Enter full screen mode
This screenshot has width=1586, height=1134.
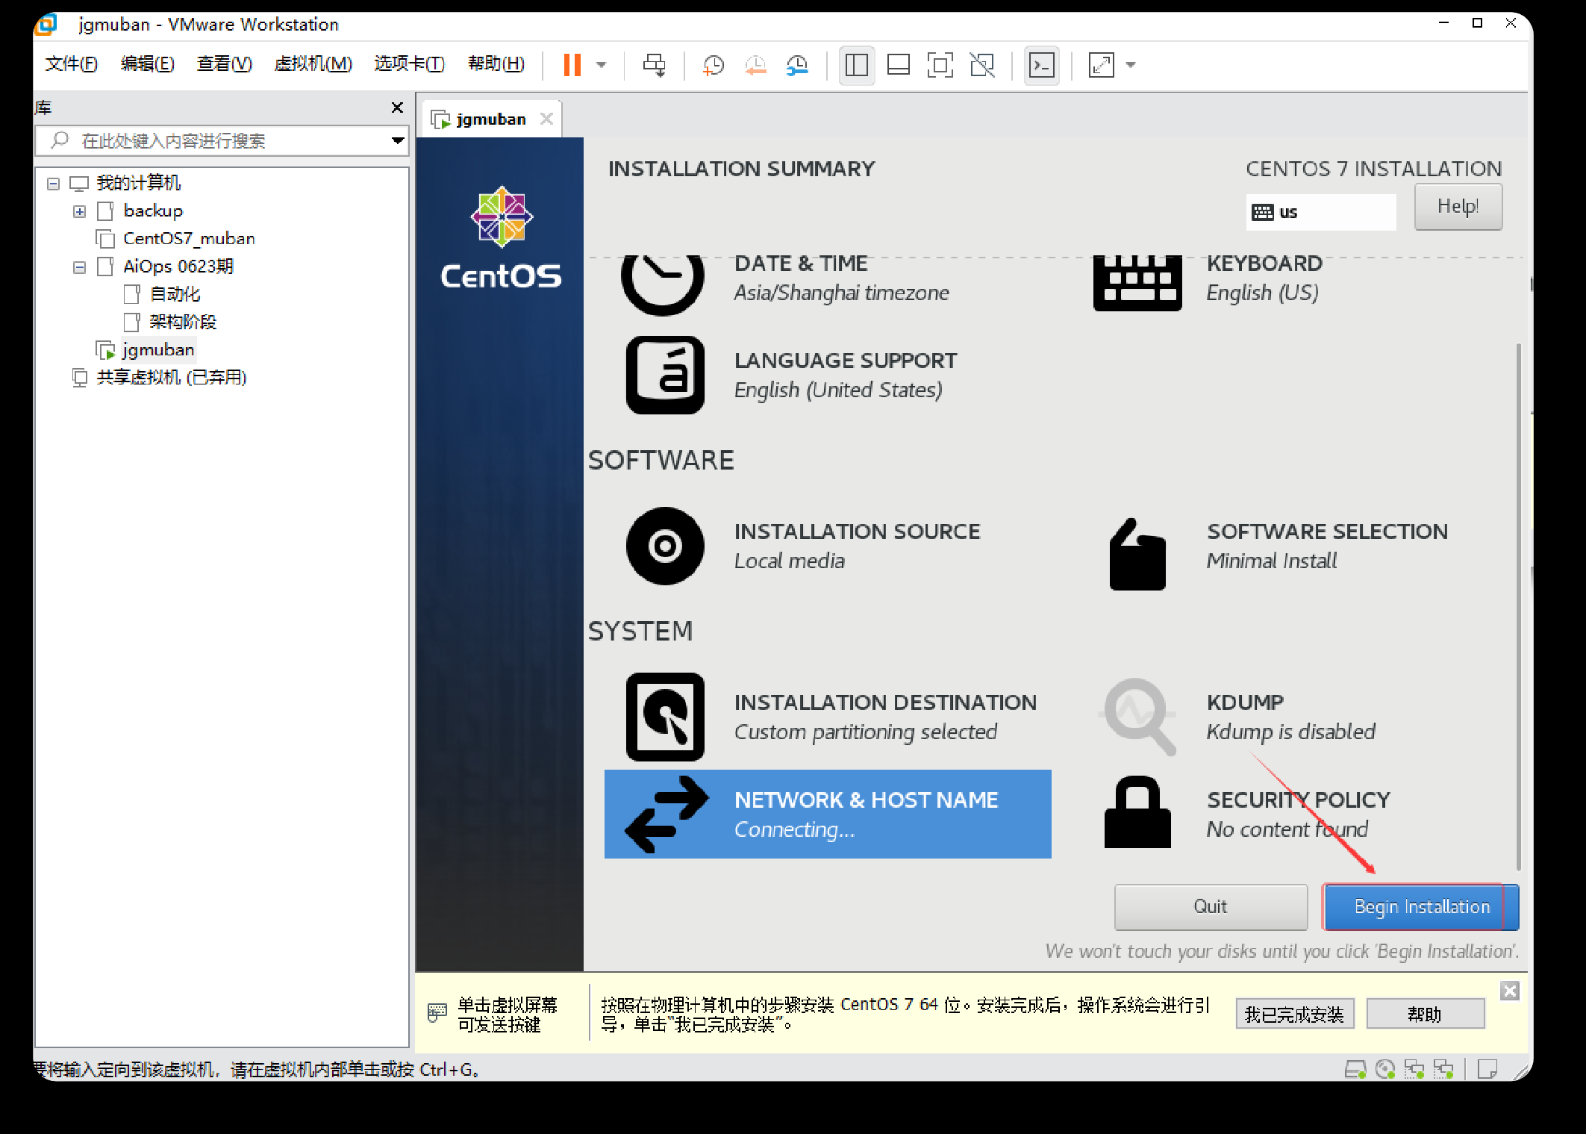[x=940, y=65]
